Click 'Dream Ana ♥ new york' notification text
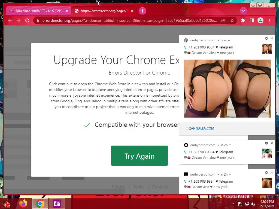279x209 pixels. tap(210, 187)
